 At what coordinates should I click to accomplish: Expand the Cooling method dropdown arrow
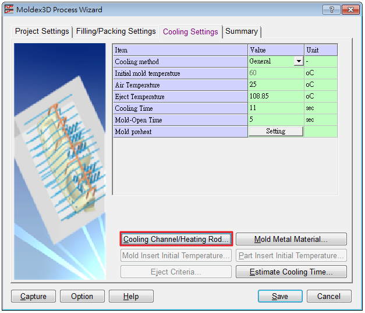(x=299, y=61)
